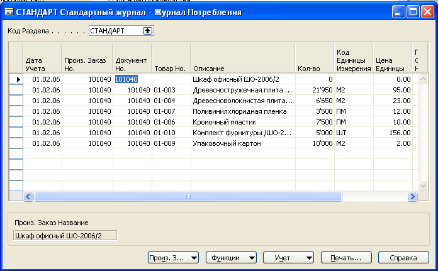Click quantity cell 3'500
Screen dimensions: 438x271
click(315, 111)
